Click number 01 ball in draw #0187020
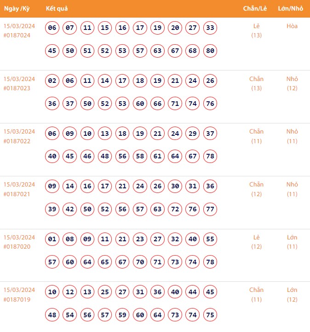 (52, 239)
